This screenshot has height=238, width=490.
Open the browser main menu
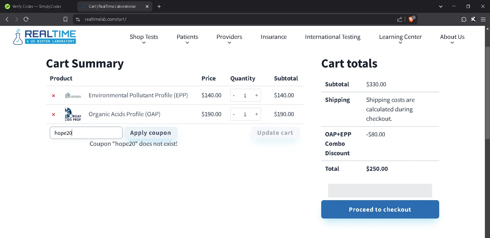[x=483, y=19]
